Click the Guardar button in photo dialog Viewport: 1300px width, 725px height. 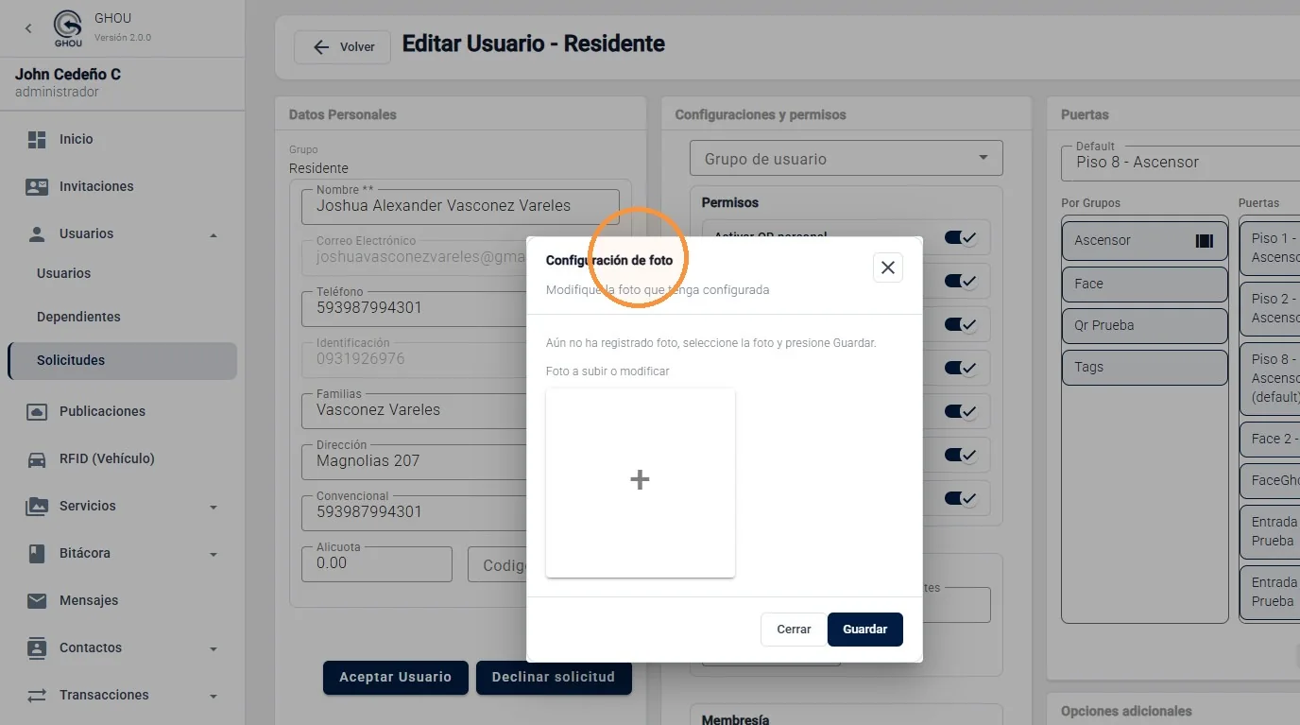pos(865,630)
